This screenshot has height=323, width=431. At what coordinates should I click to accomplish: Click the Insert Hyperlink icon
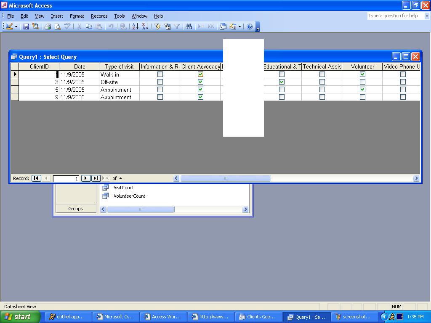click(123, 26)
